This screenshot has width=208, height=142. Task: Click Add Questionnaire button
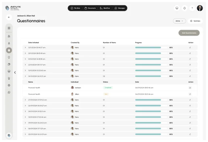coord(189,33)
